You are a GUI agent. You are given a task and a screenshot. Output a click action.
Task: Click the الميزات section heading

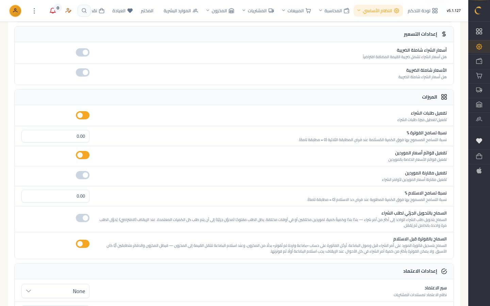point(429,97)
